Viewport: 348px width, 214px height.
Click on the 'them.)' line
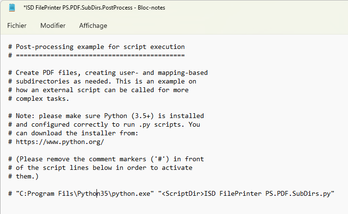click(x=27, y=176)
